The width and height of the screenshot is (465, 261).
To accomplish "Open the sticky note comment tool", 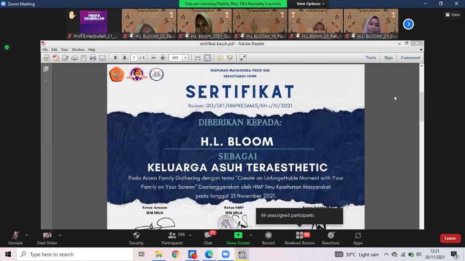I will coord(221,58).
